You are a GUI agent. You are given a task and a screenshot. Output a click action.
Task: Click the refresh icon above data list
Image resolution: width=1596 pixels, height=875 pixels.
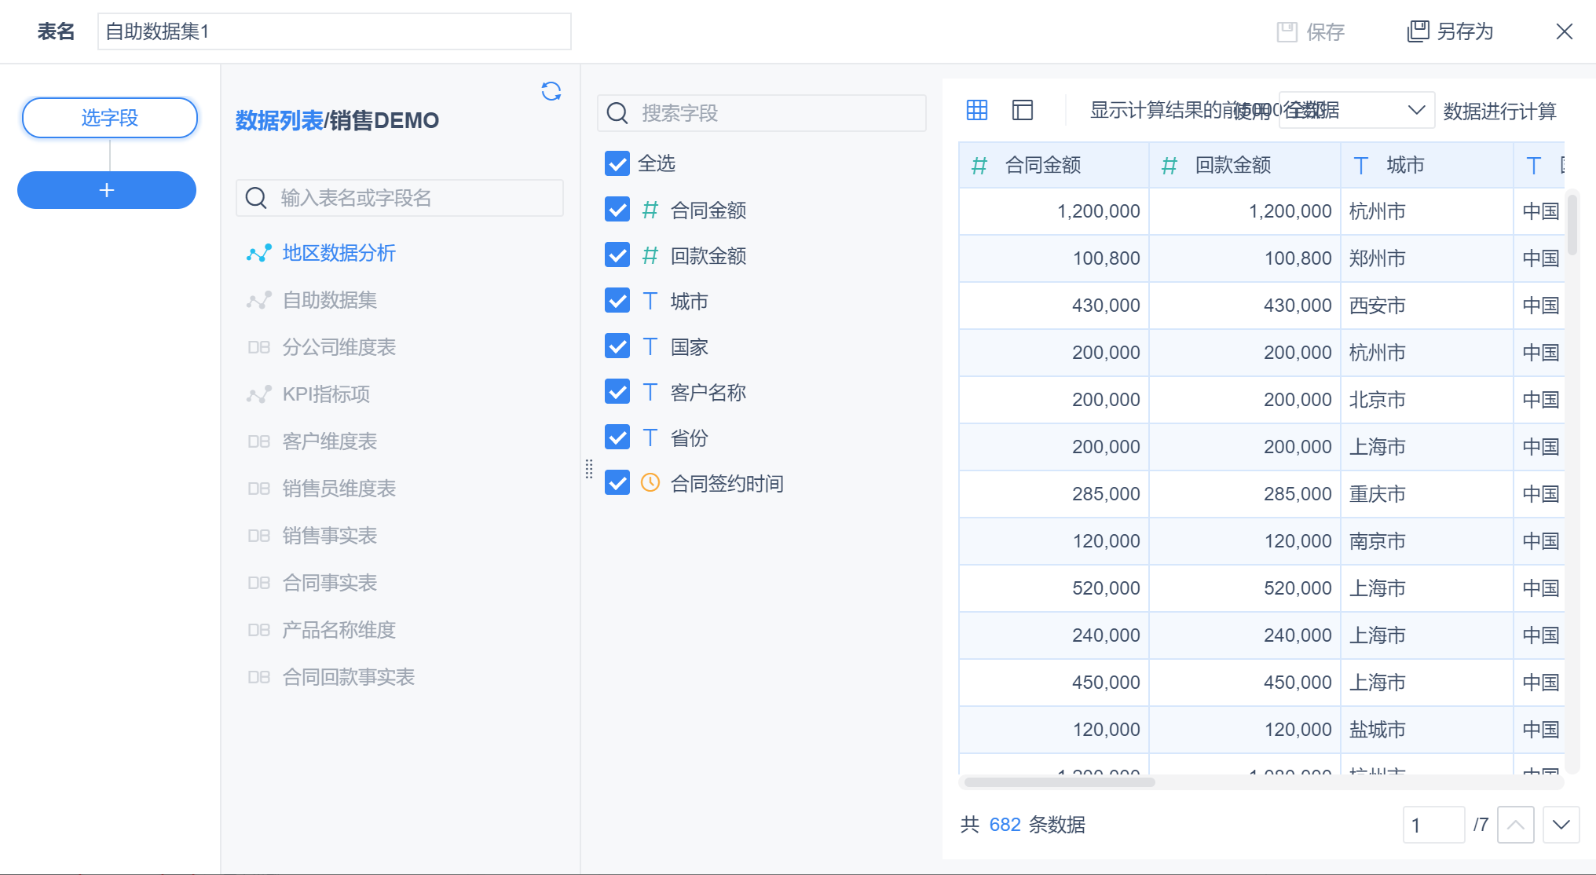pyautogui.click(x=551, y=92)
